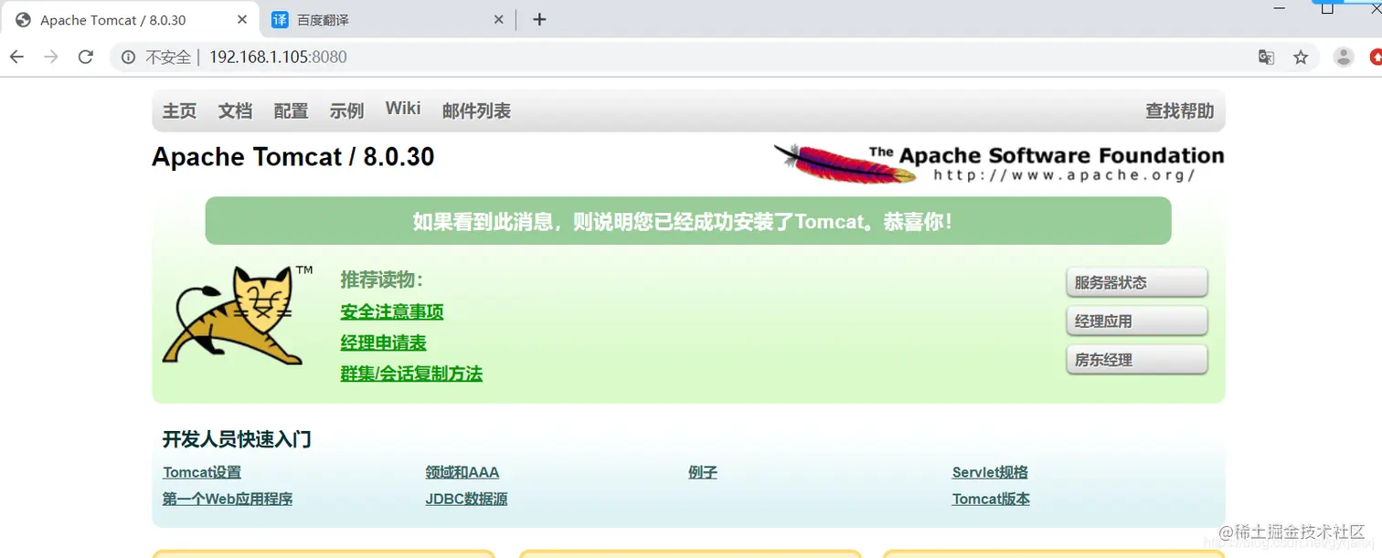Click the 房东经理 button
1382x558 pixels.
(1137, 359)
